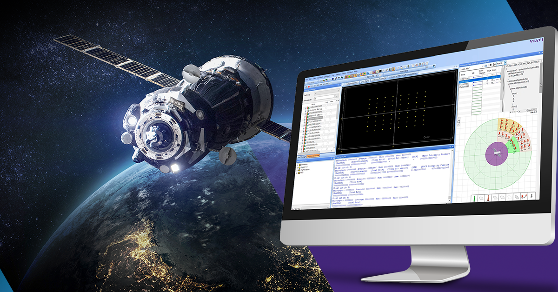Select the Layers 1/2 tree item
Screen dimensions: 558x292
click(304, 167)
